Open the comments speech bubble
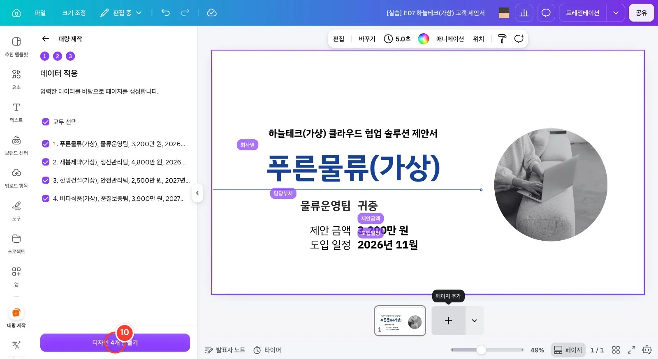 point(546,13)
